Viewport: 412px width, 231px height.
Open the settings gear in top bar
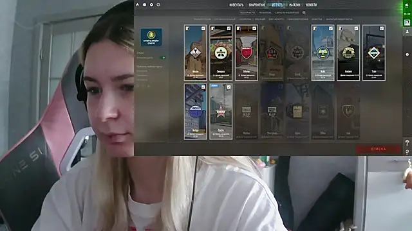click(x=151, y=4)
